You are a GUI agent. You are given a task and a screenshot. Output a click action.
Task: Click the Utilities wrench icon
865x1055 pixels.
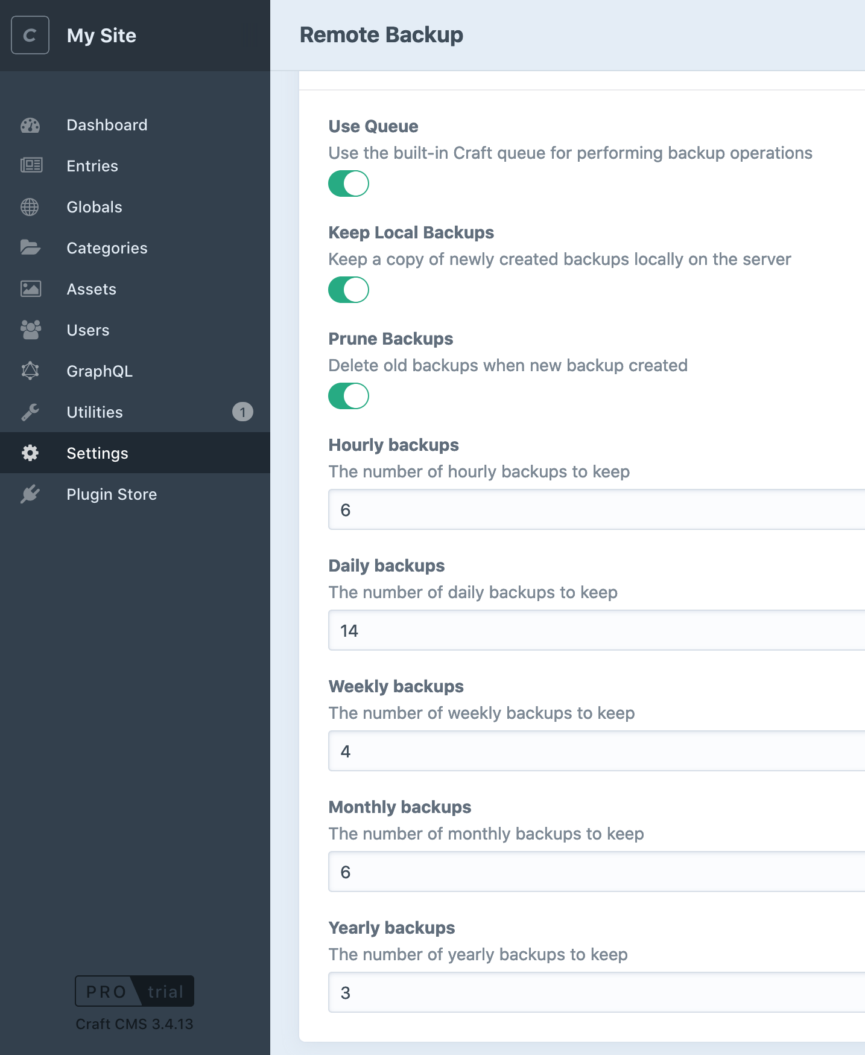pos(30,412)
